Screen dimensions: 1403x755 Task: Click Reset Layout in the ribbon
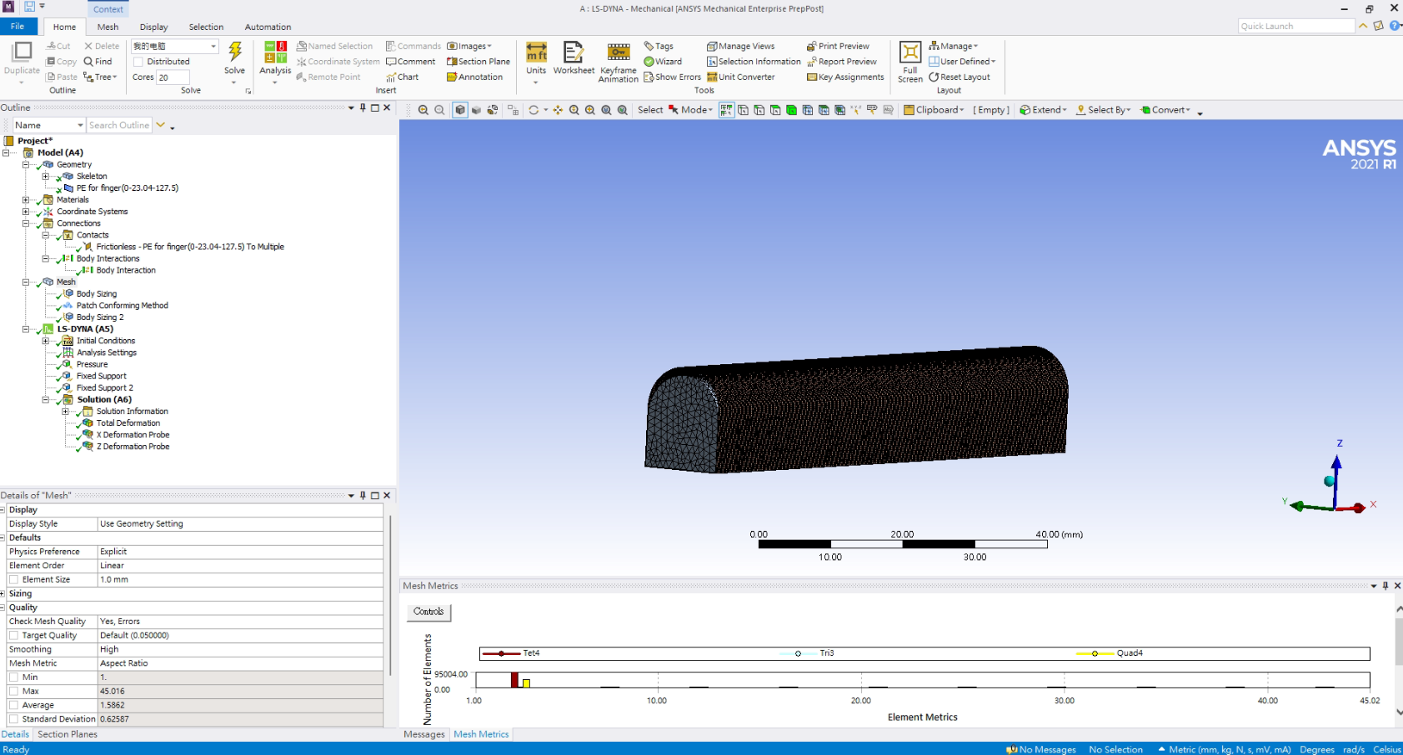click(960, 77)
